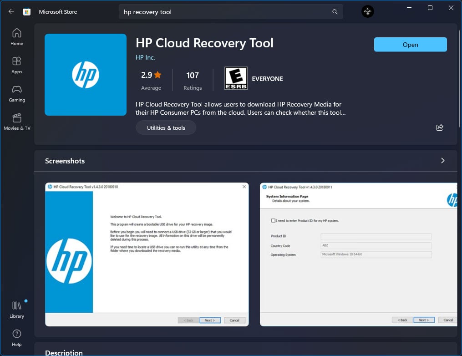This screenshot has width=462, height=356.
Task: Open the first screenshot with Welcome page
Action: [147, 254]
